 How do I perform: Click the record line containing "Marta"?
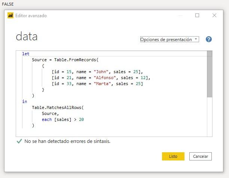[x=97, y=84]
